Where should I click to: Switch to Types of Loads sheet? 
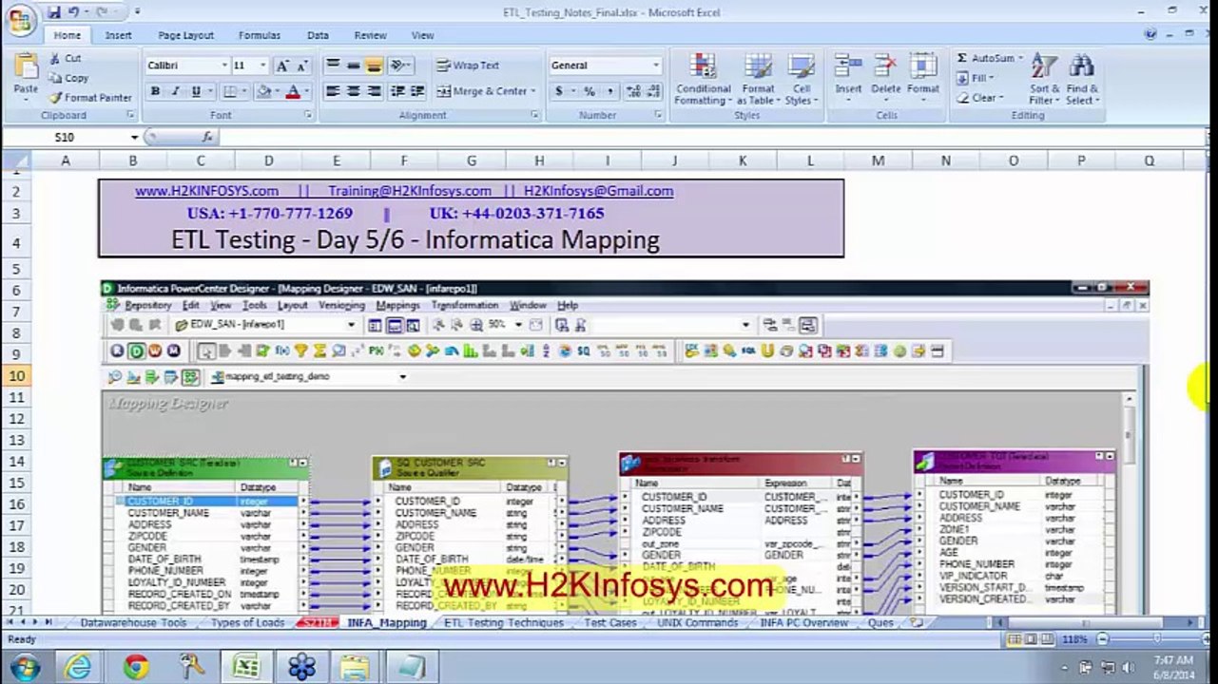pyautogui.click(x=247, y=623)
